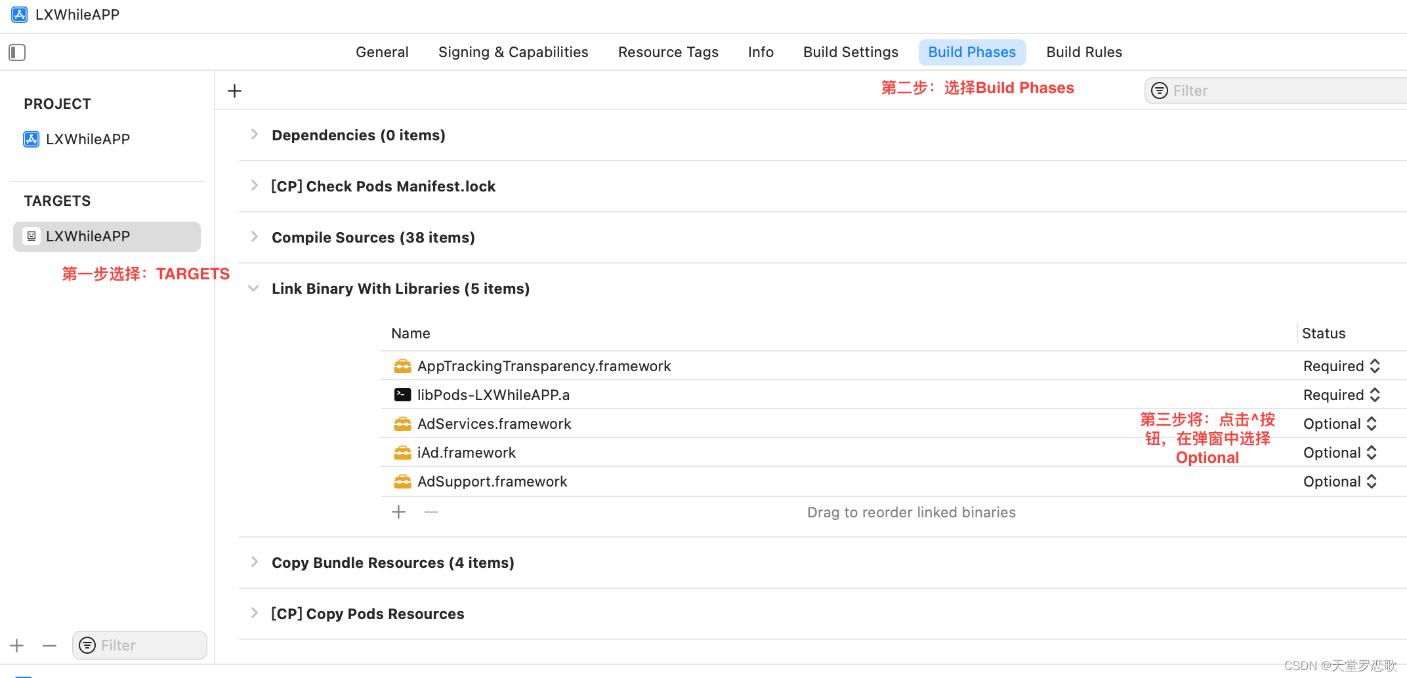1407x678 pixels.
Task: Click + to add a new build phase
Action: point(234,90)
